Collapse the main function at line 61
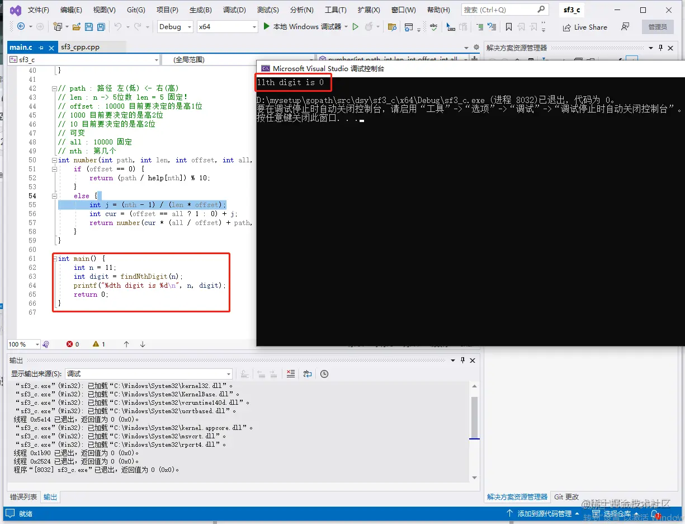The height and width of the screenshot is (524, 685). point(54,259)
